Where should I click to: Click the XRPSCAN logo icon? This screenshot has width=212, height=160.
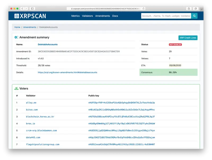tap(17, 16)
